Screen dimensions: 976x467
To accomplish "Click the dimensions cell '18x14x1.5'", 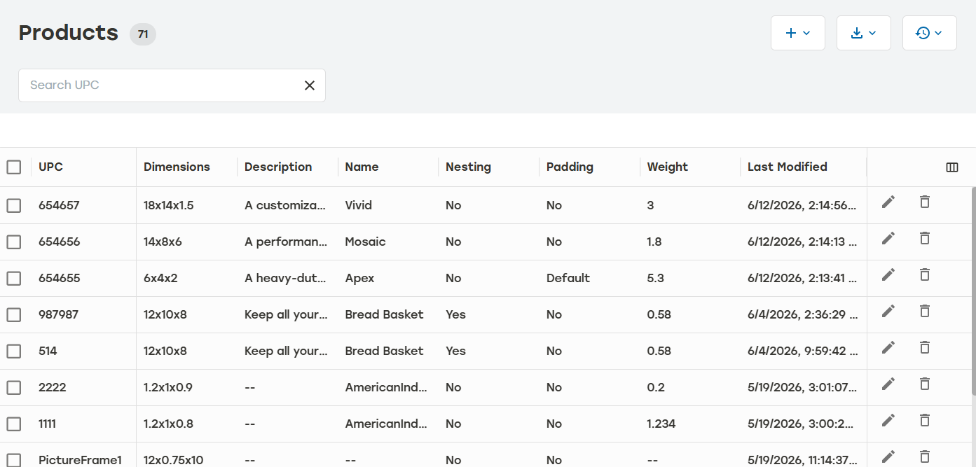I will [168, 206].
